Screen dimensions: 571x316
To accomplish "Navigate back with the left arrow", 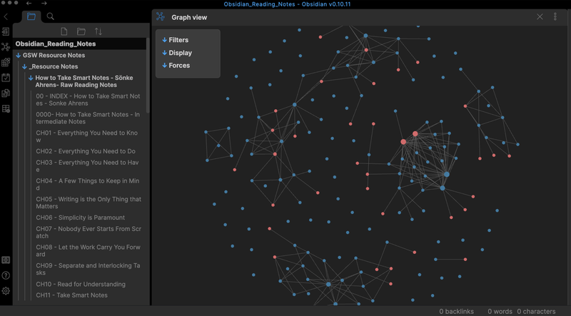I will pos(29,4).
